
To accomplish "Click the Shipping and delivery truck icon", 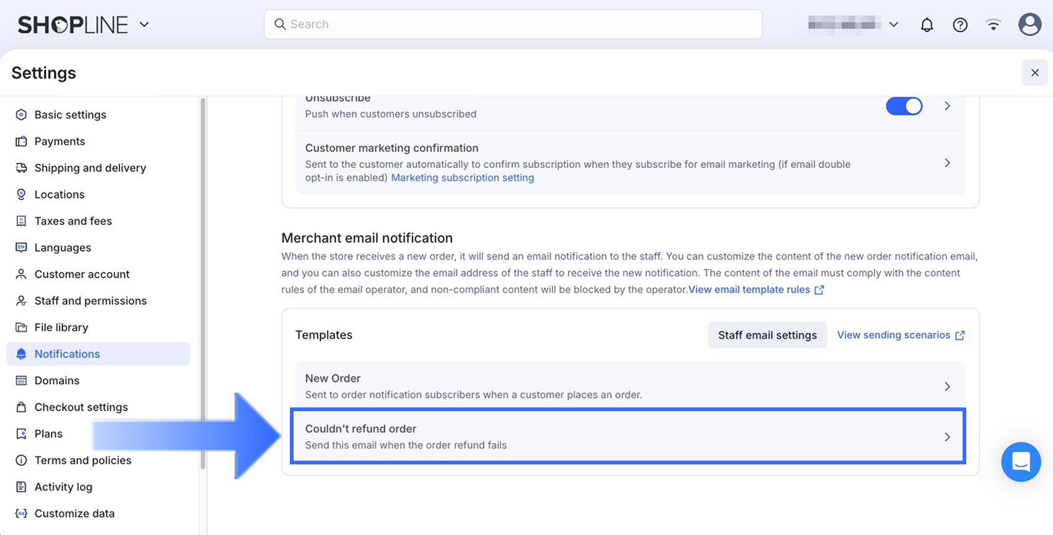I will click(21, 168).
